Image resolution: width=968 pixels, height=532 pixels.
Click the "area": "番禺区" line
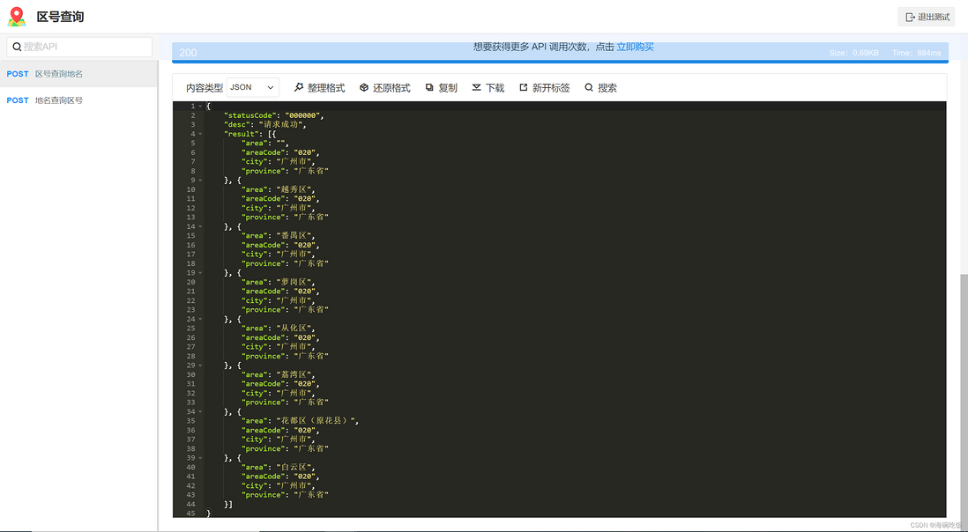278,235
